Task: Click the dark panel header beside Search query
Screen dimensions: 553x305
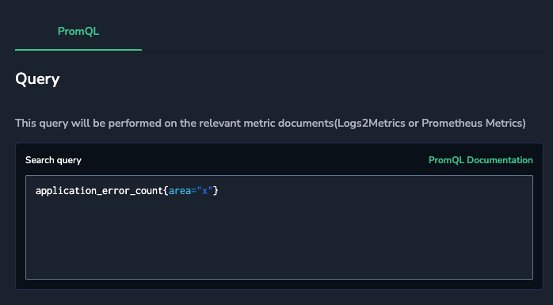Action: 254,160
